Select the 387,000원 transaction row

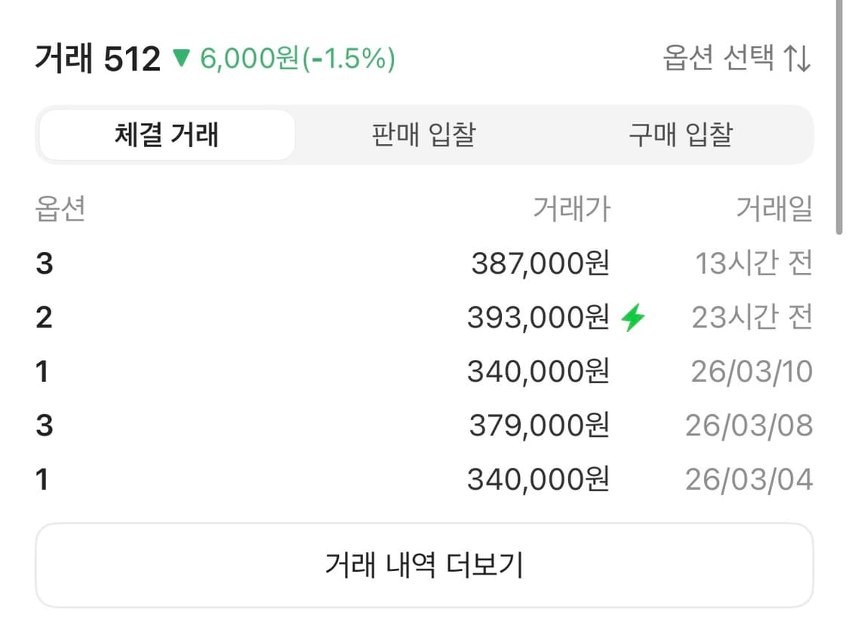click(x=540, y=263)
